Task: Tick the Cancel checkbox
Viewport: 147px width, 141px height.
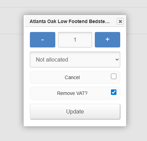Action: pyautogui.click(x=114, y=76)
